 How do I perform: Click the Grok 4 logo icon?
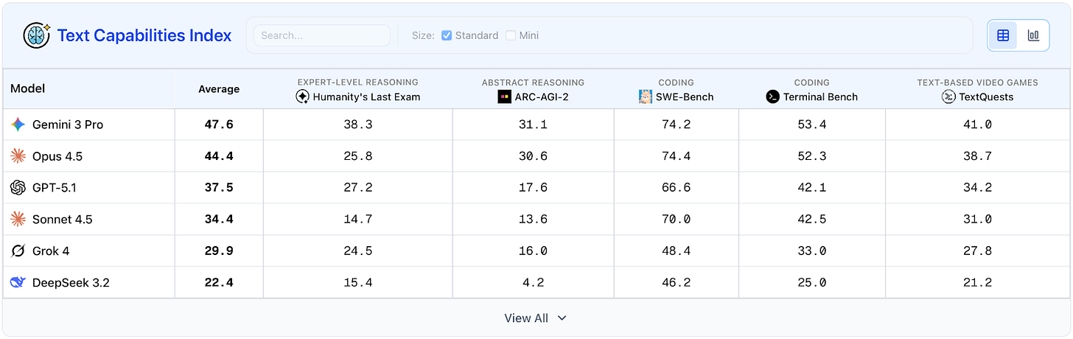coord(18,251)
